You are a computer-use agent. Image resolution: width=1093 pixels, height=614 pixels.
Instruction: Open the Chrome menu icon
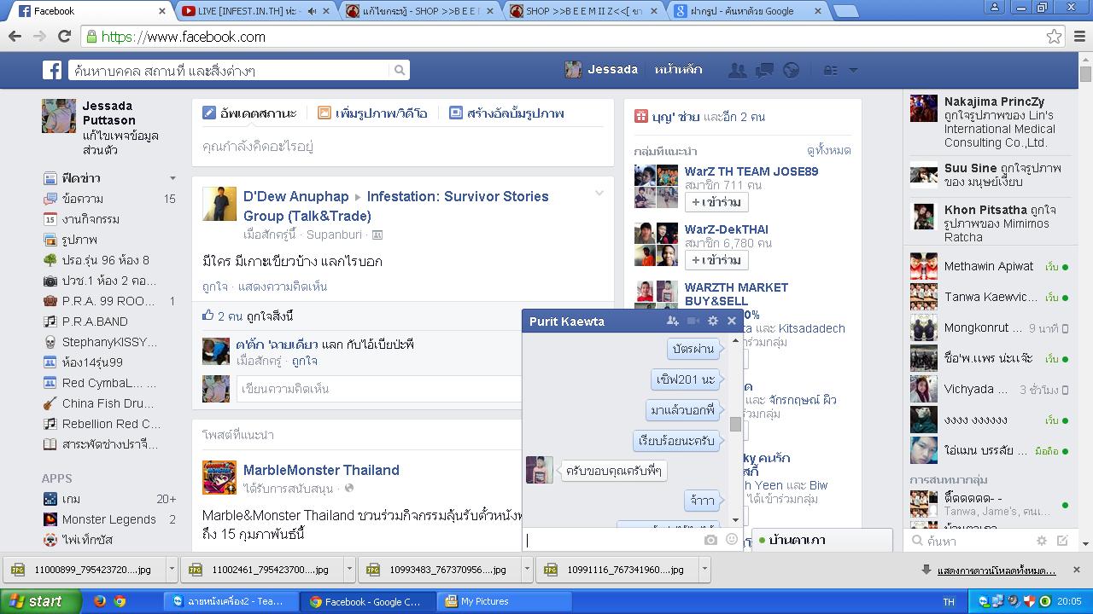(x=1079, y=37)
